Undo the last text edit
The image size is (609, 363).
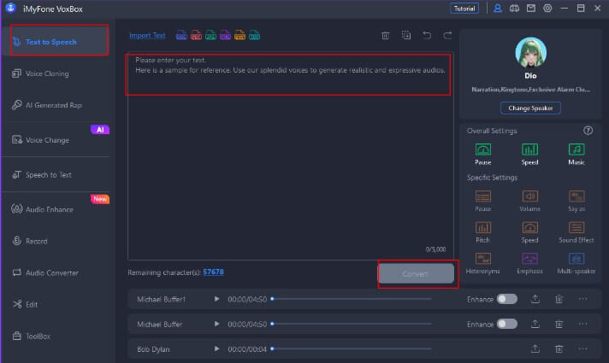click(427, 35)
